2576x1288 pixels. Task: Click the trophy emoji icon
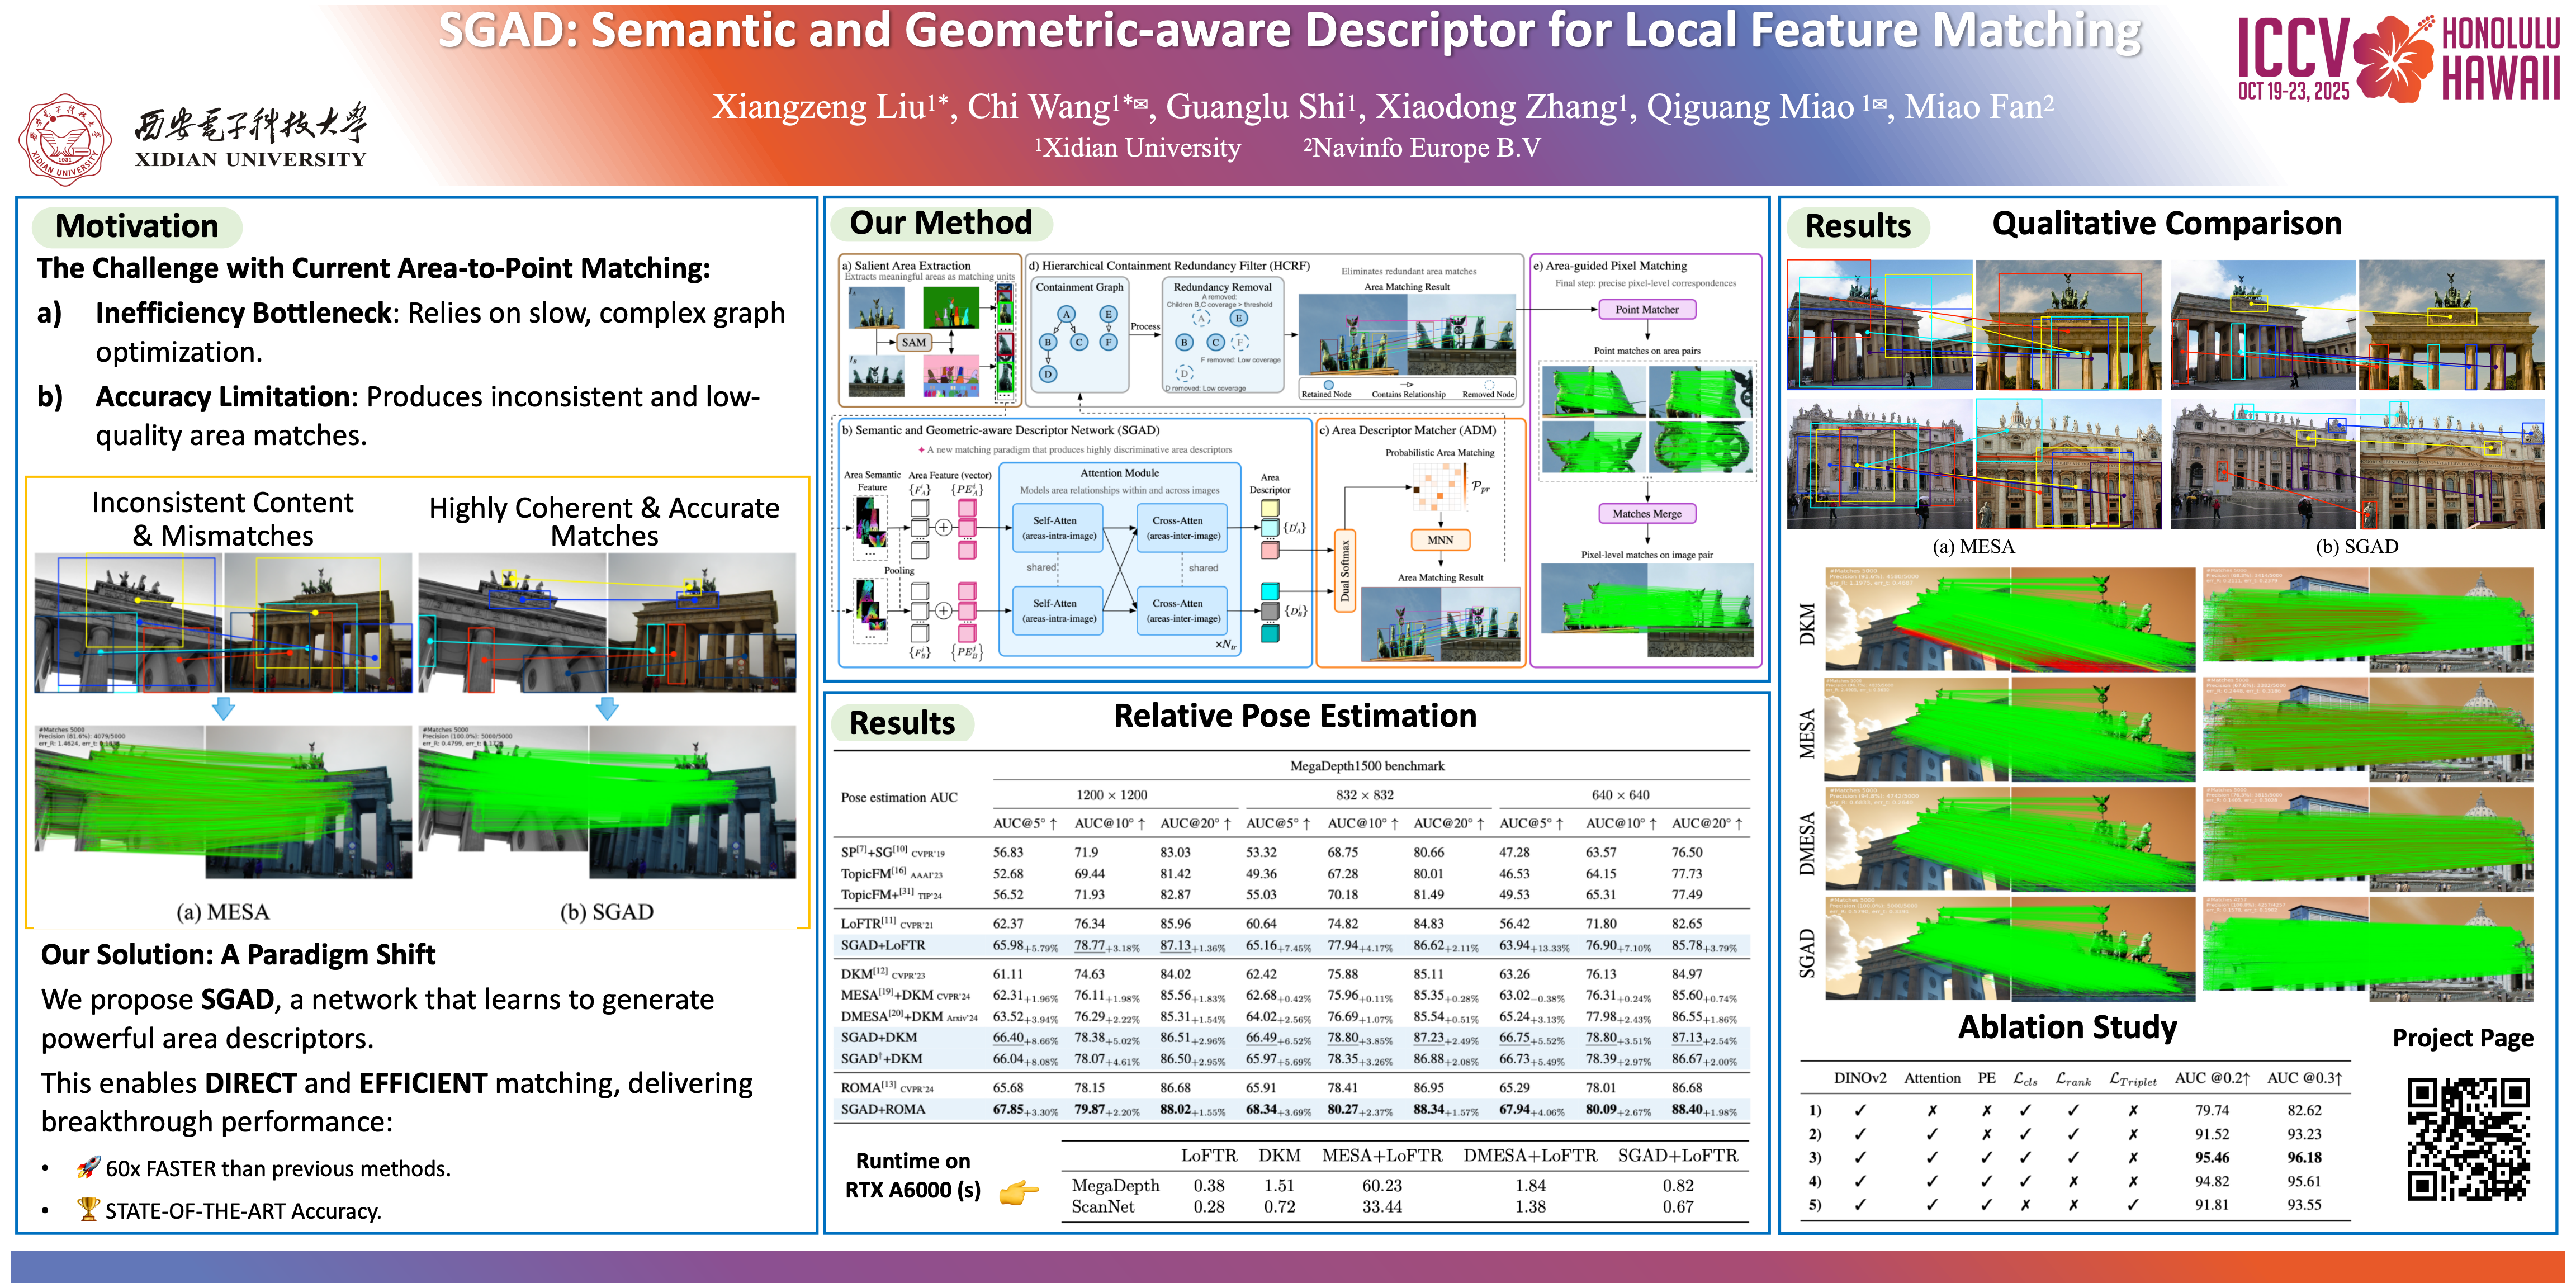[x=88, y=1209]
